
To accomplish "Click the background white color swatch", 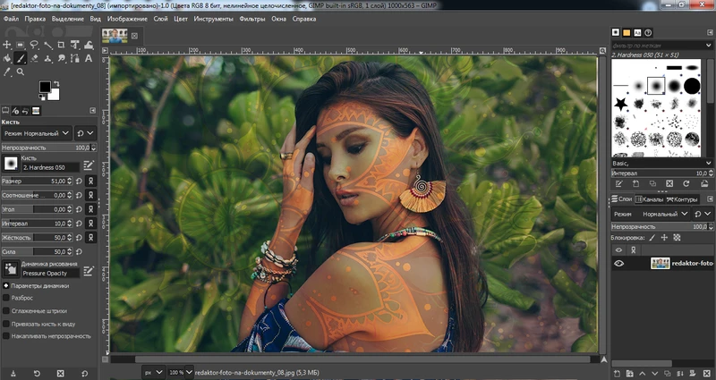I will [x=55, y=96].
